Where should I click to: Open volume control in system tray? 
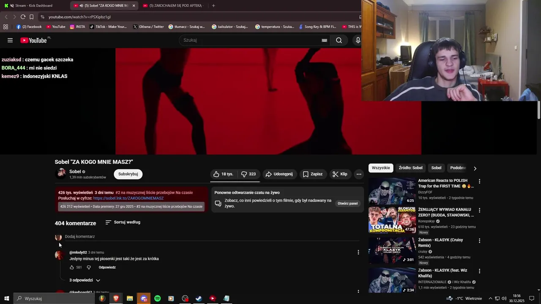(504, 299)
